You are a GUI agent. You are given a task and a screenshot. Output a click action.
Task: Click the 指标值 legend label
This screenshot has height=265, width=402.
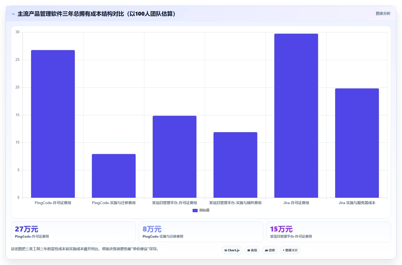click(x=204, y=210)
